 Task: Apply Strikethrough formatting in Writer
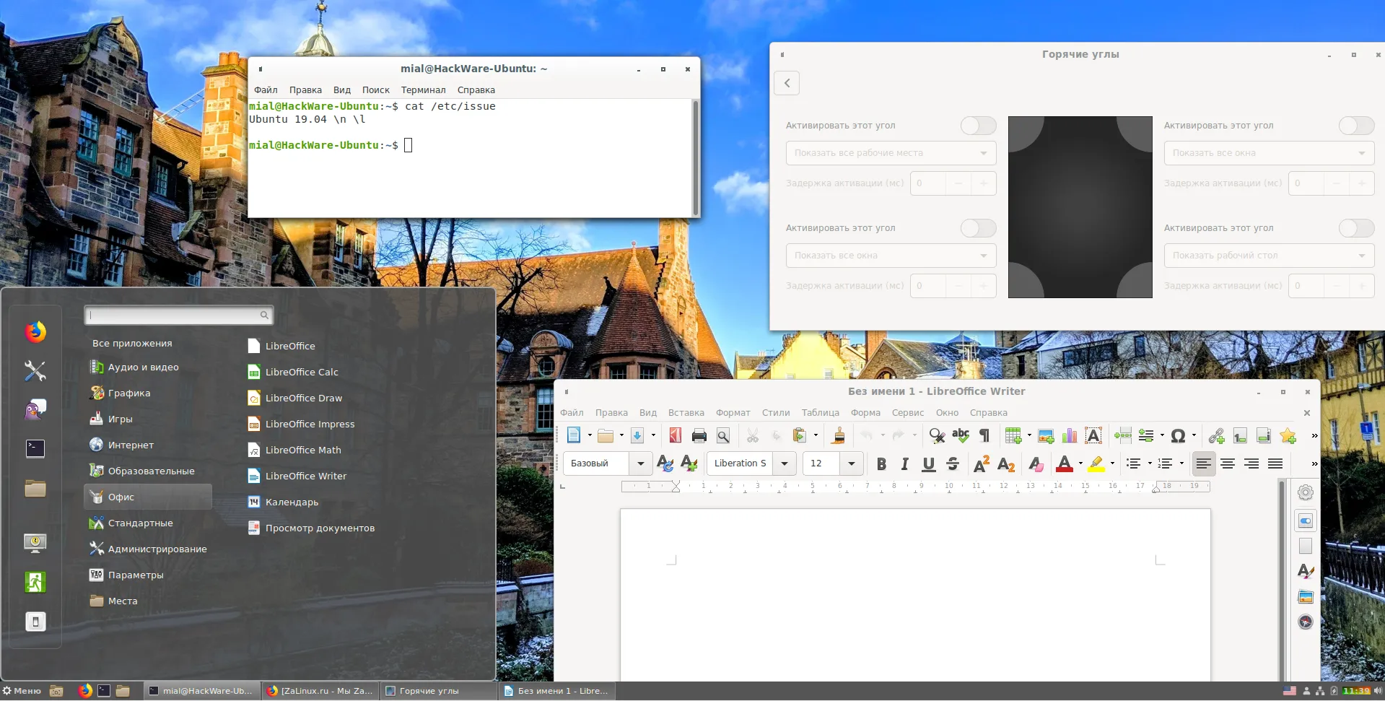tap(953, 464)
